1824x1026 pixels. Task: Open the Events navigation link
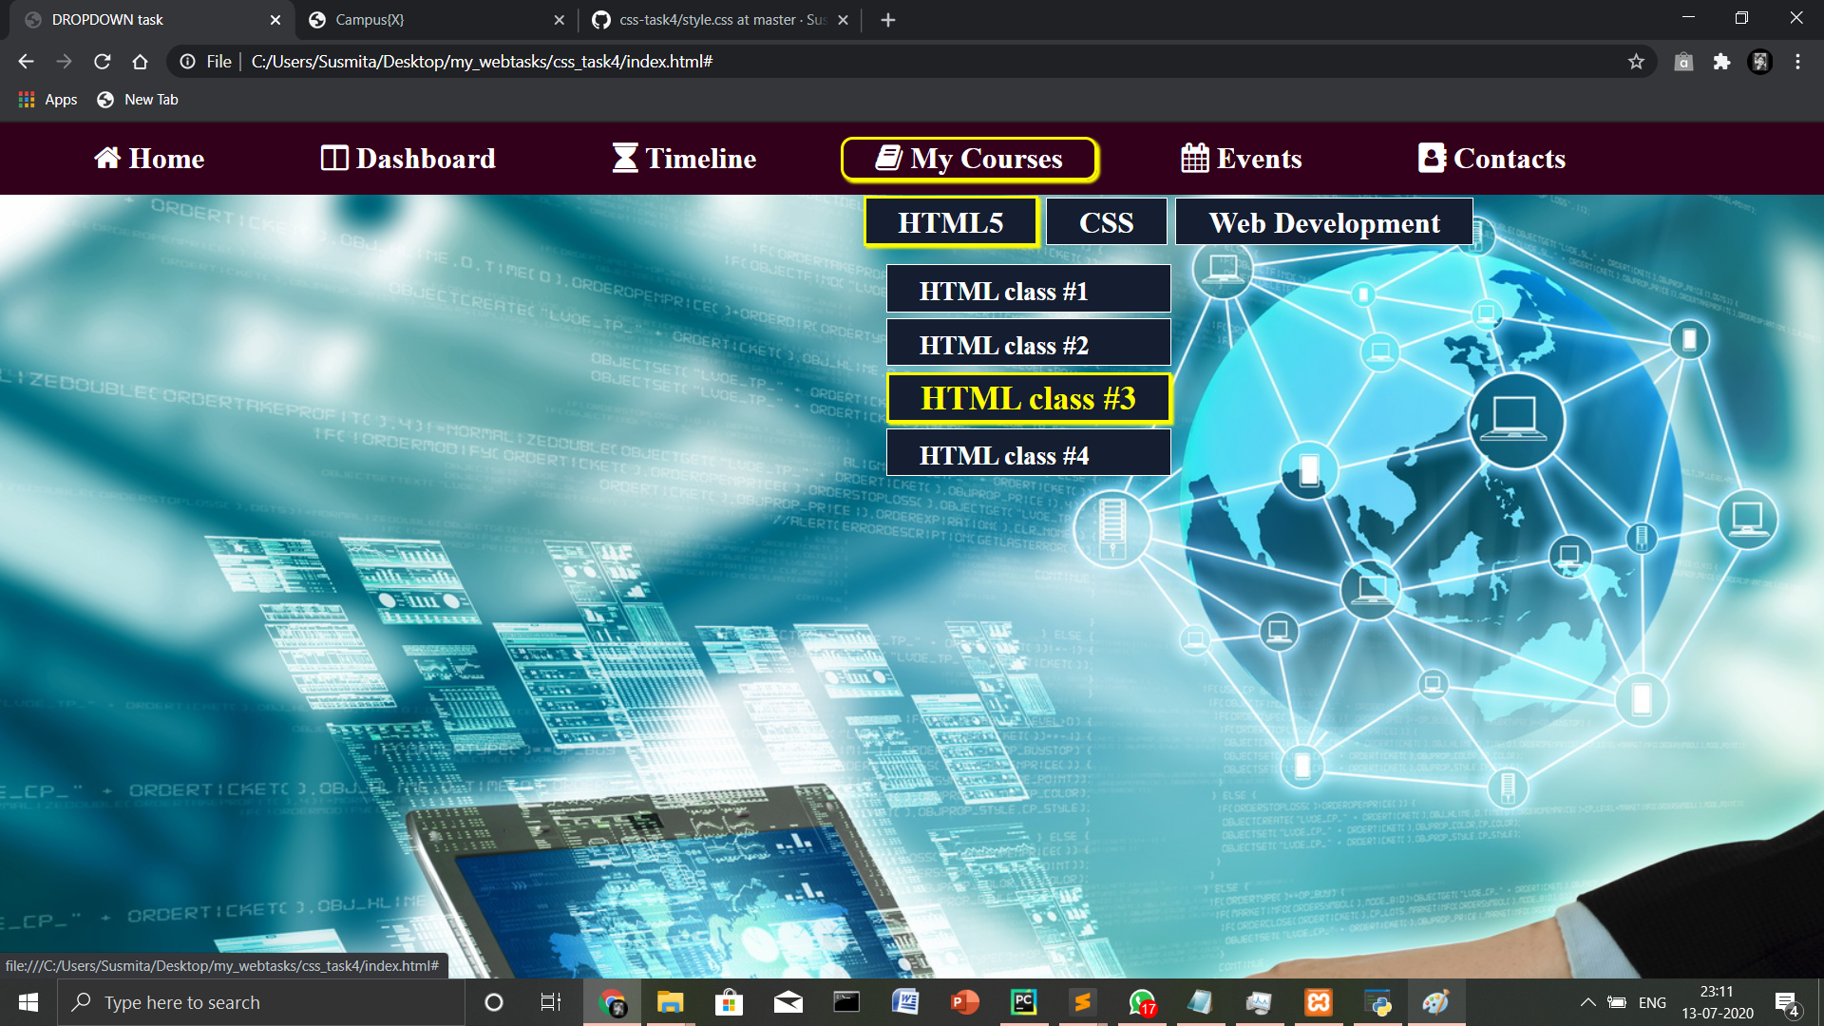pos(1241,159)
